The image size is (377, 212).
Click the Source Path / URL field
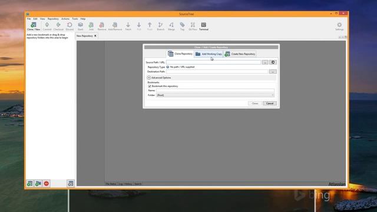pyautogui.click(x=213, y=62)
